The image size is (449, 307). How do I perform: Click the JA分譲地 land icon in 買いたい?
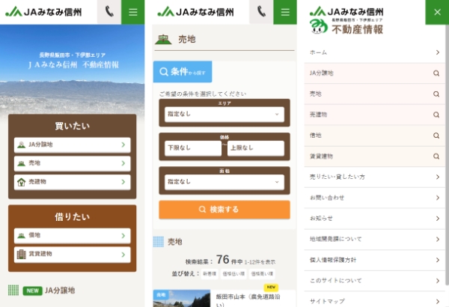[x=21, y=145]
